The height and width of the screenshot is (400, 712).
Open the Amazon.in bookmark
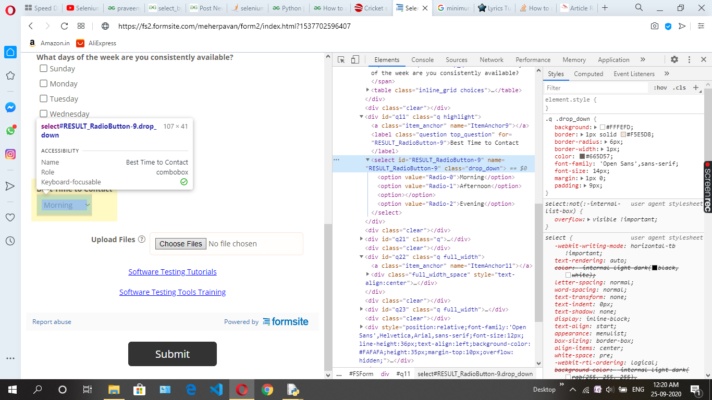[x=49, y=43]
